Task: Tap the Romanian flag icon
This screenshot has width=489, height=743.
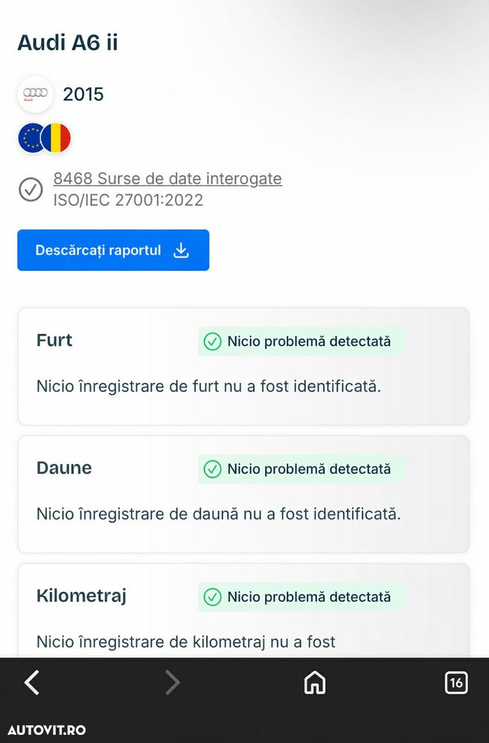Action: click(57, 138)
